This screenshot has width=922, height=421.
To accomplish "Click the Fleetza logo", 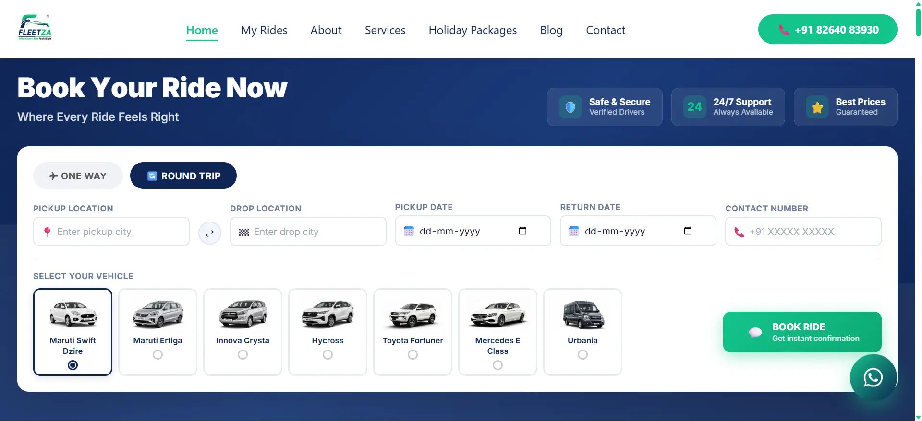I will pos(35,28).
